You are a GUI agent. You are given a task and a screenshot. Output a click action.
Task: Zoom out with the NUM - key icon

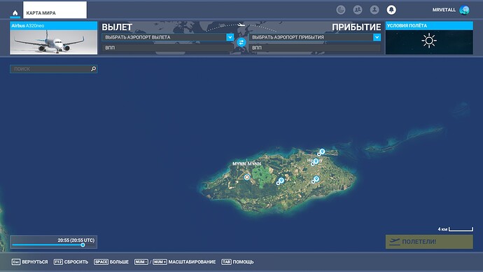pos(141,261)
